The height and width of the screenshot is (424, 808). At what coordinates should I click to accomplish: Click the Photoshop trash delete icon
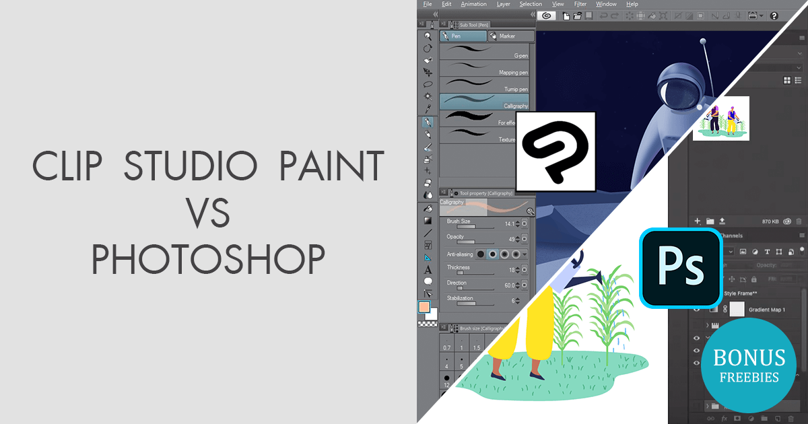pos(799,221)
